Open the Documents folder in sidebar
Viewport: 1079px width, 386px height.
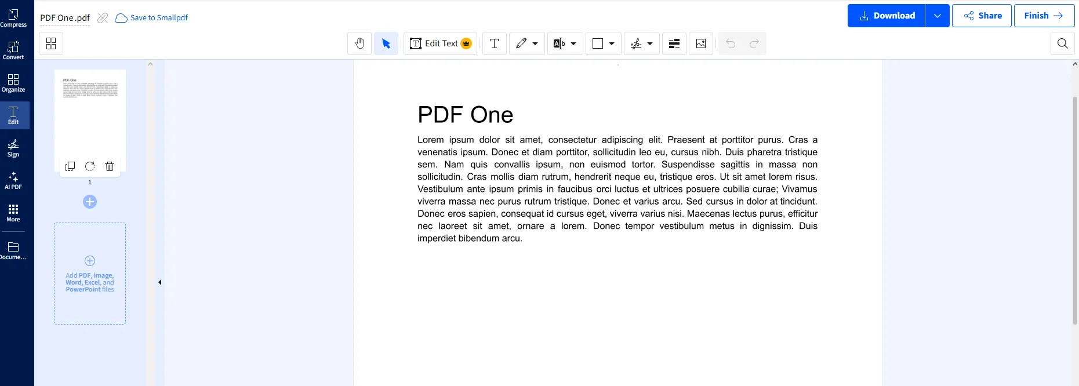point(13,251)
